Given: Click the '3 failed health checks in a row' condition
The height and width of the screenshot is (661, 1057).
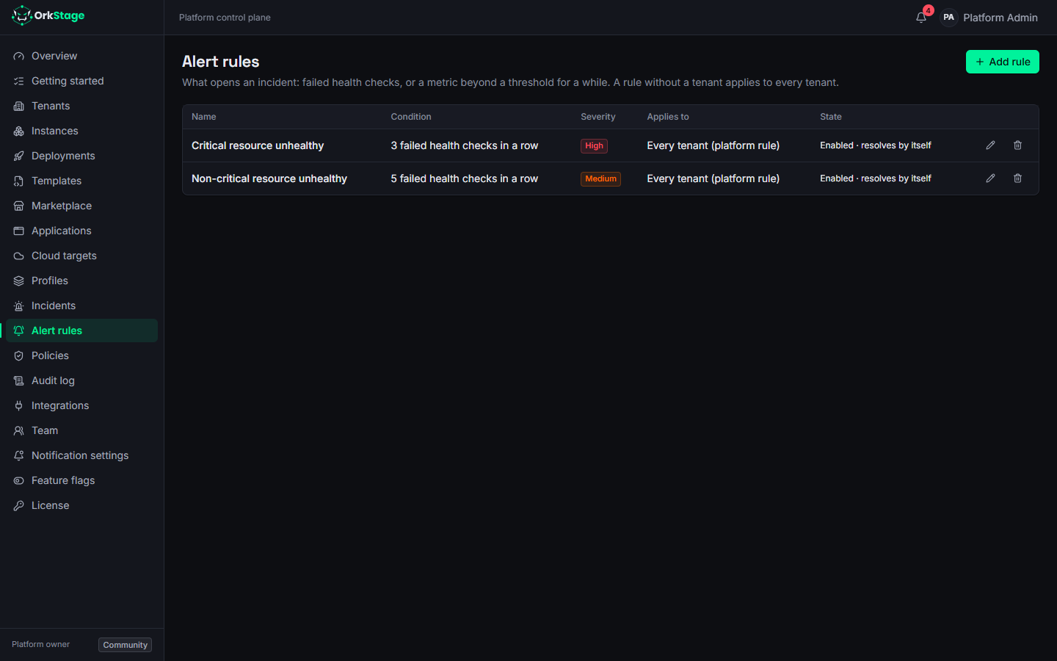Looking at the screenshot, I should [464, 145].
